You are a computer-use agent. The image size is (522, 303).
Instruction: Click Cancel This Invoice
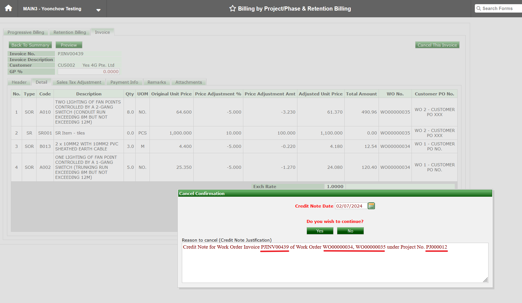(437, 45)
